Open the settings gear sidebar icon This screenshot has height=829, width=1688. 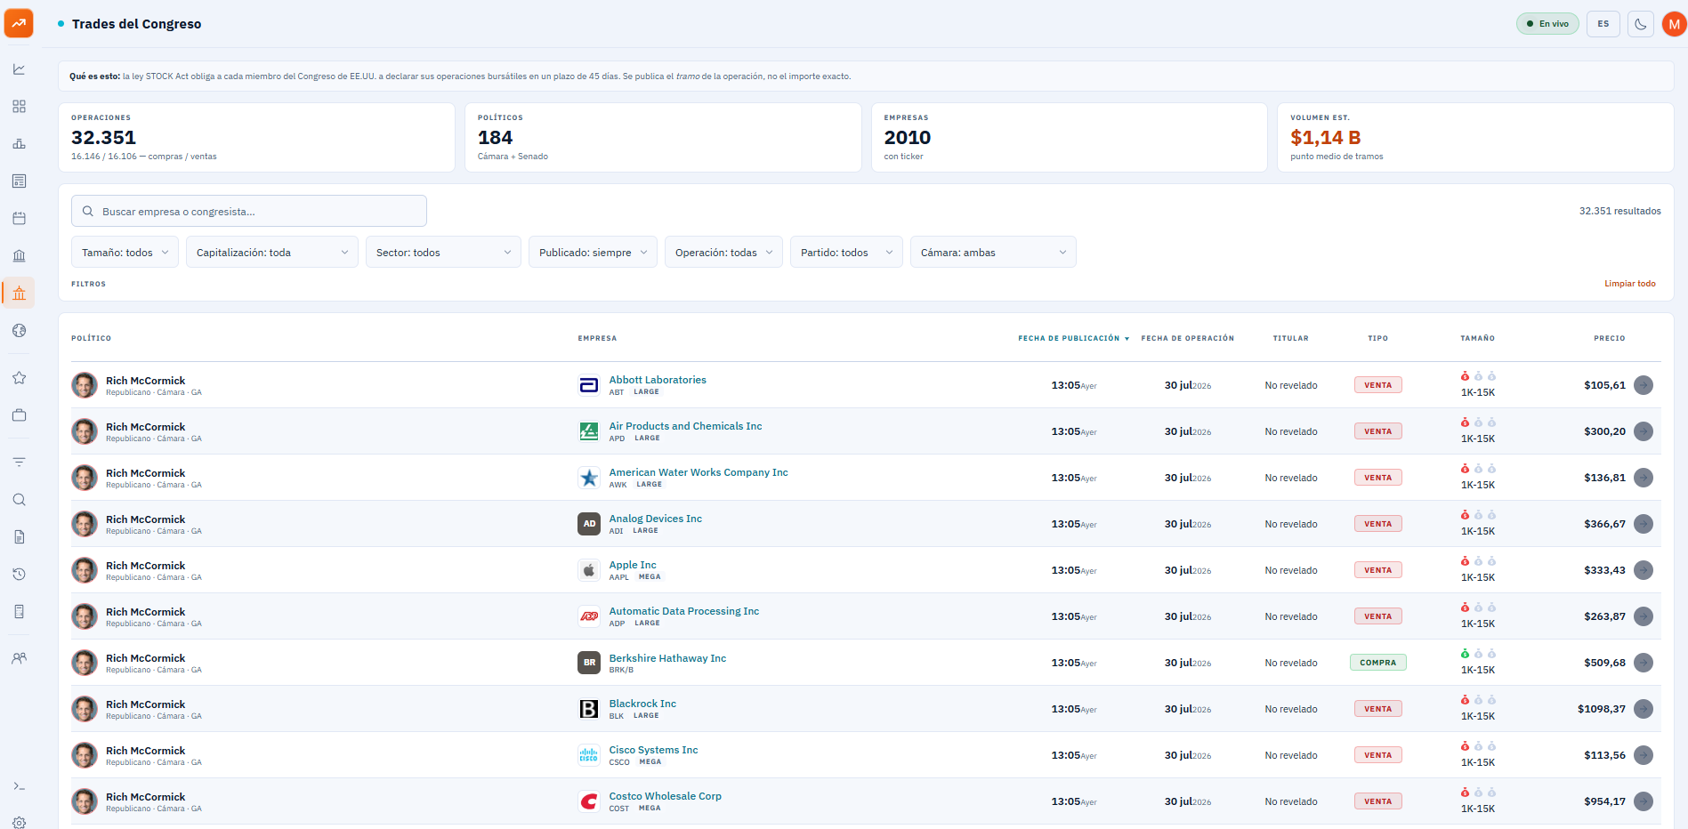tap(19, 823)
